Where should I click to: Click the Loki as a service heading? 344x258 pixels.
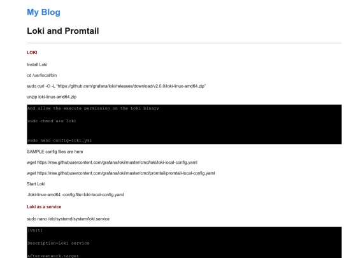coord(44,206)
